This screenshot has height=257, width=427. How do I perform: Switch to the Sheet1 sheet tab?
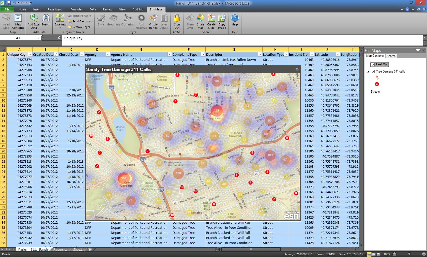(x=78, y=250)
